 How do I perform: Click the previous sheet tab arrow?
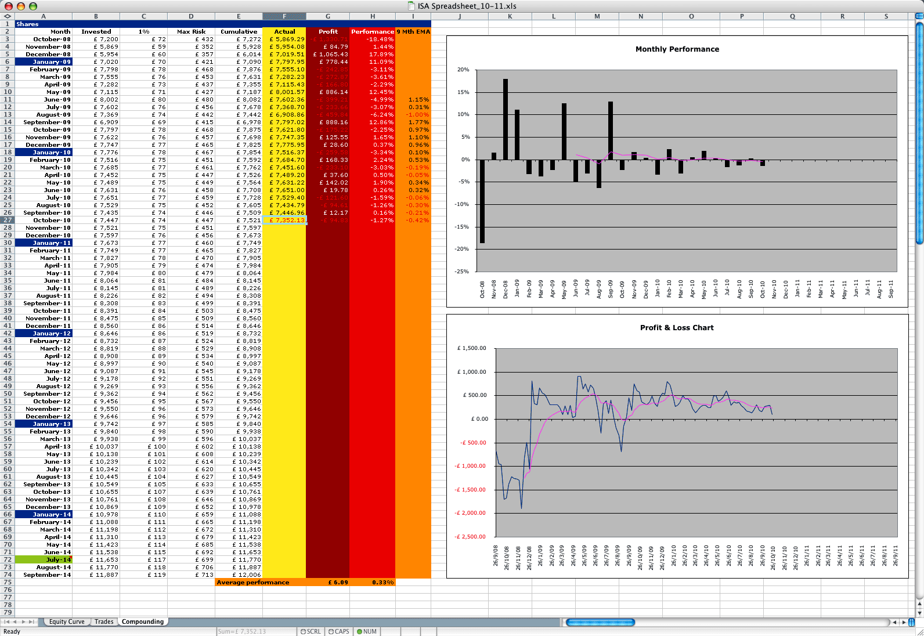[15, 621]
